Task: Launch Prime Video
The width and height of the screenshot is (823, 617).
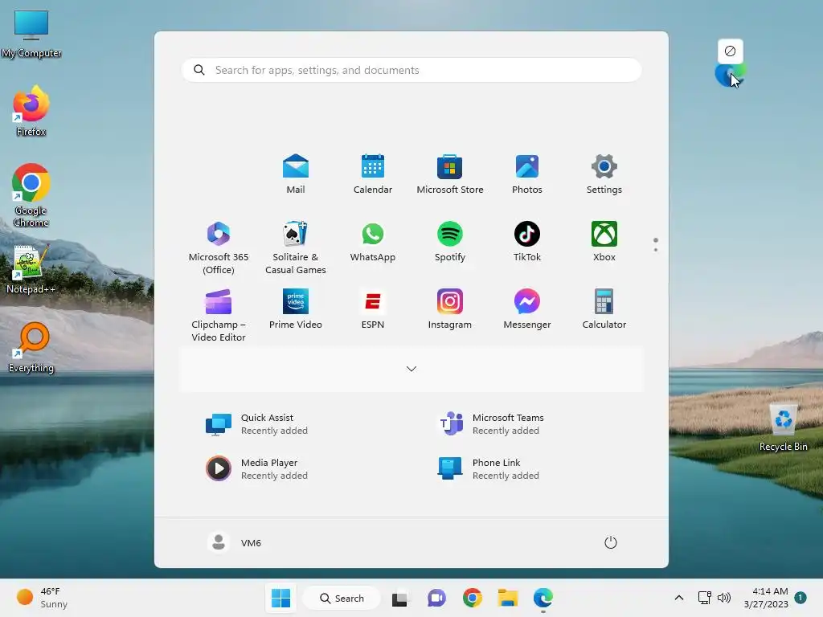Action: (x=296, y=309)
